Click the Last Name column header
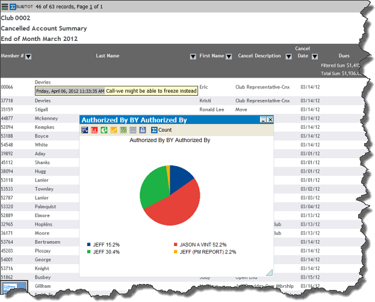375x302 pixels. 108,56
